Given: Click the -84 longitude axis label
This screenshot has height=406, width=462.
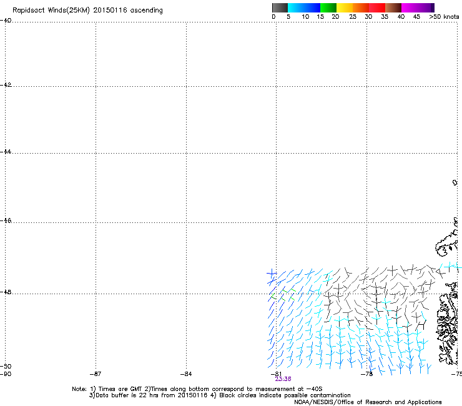Looking at the screenshot, I should 186,374.
